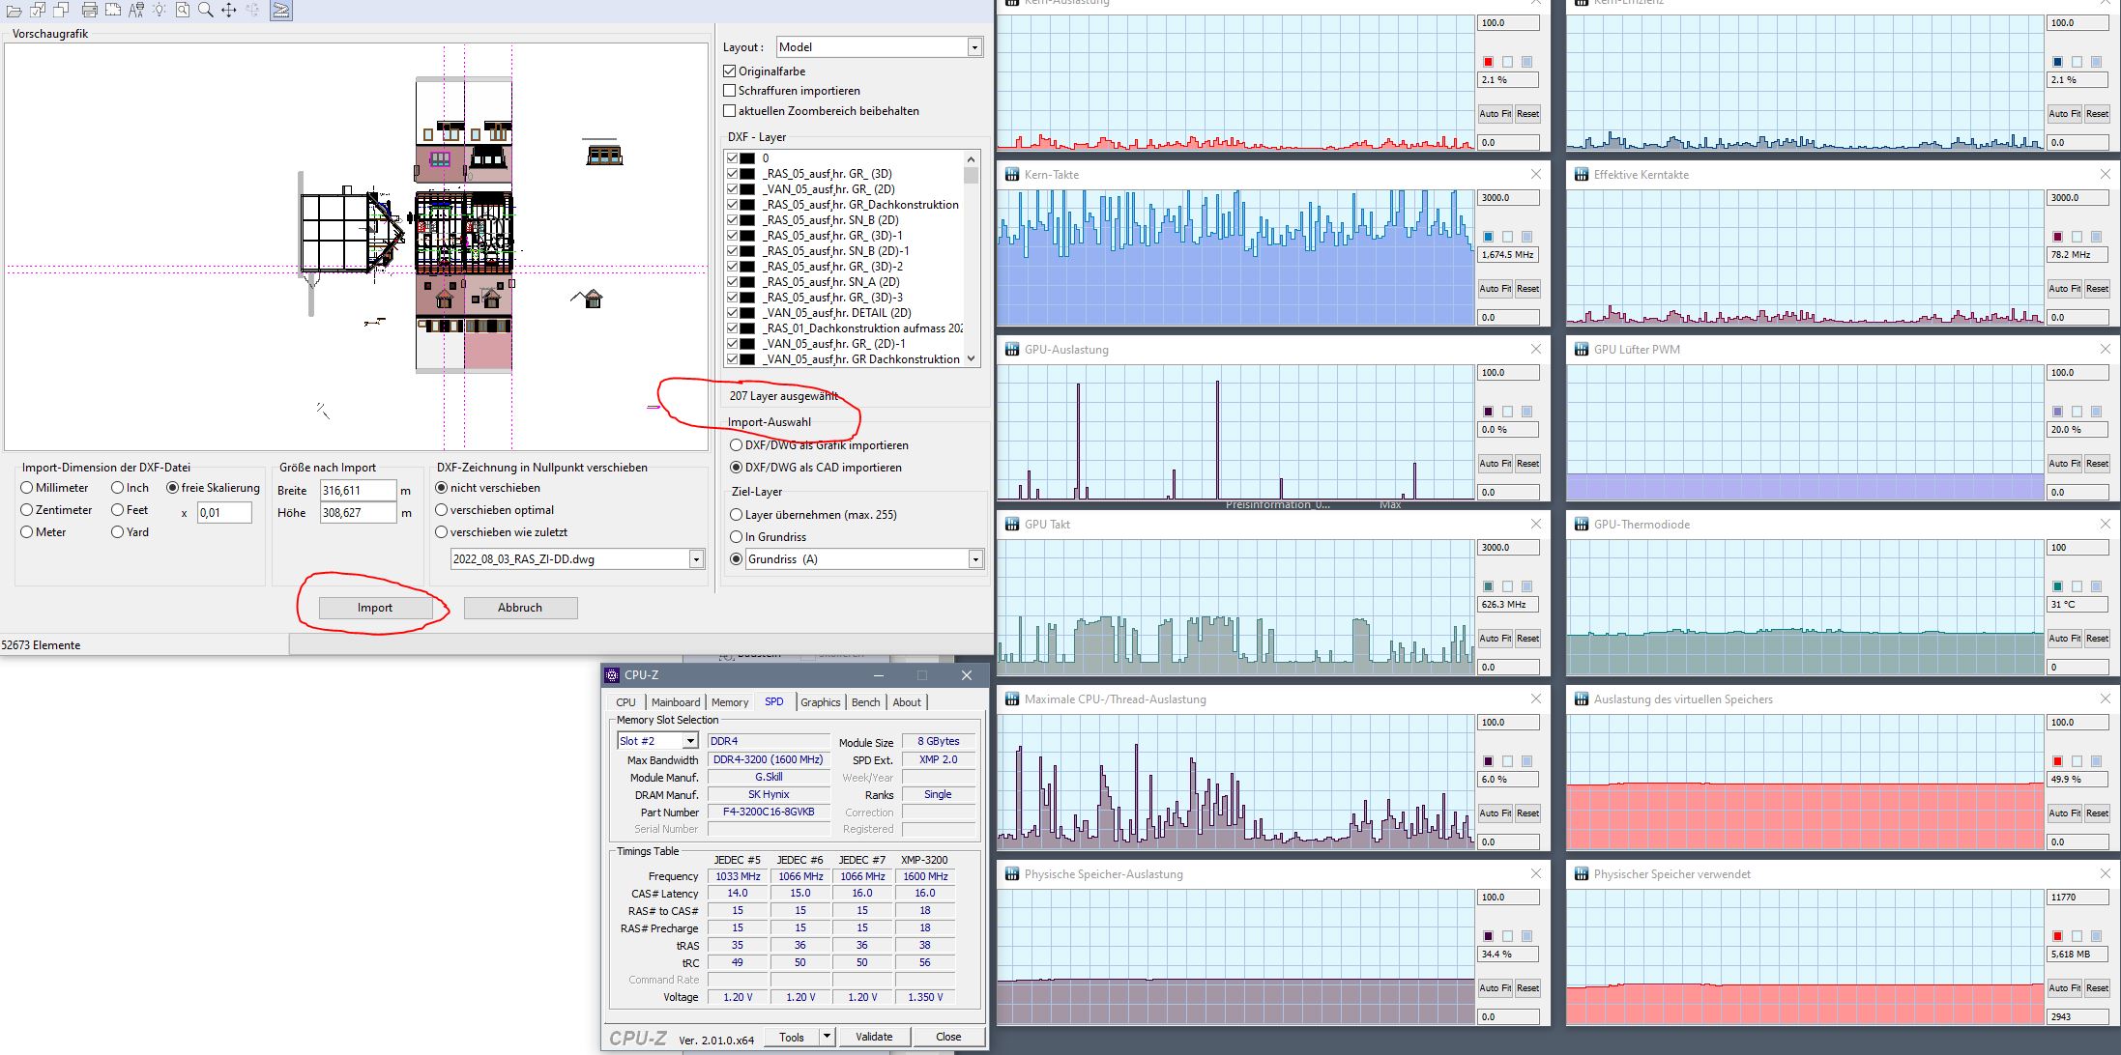Expand the Grundriss (A) target dropdown
2121x1055 pixels.
(x=975, y=559)
